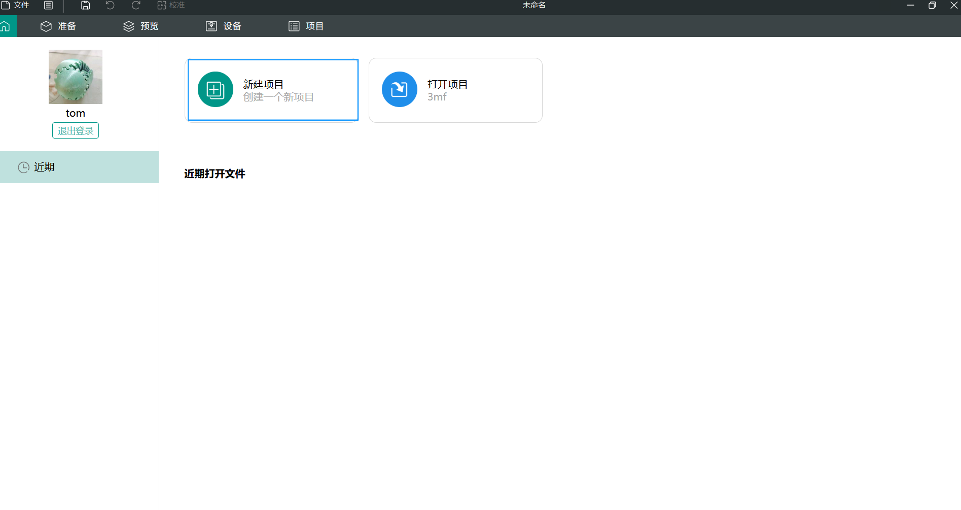Click the green new project icon
The image size is (961, 510).
(216, 89)
